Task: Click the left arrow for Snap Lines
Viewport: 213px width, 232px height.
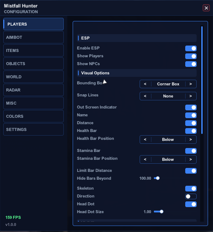Action: [x=145, y=96]
